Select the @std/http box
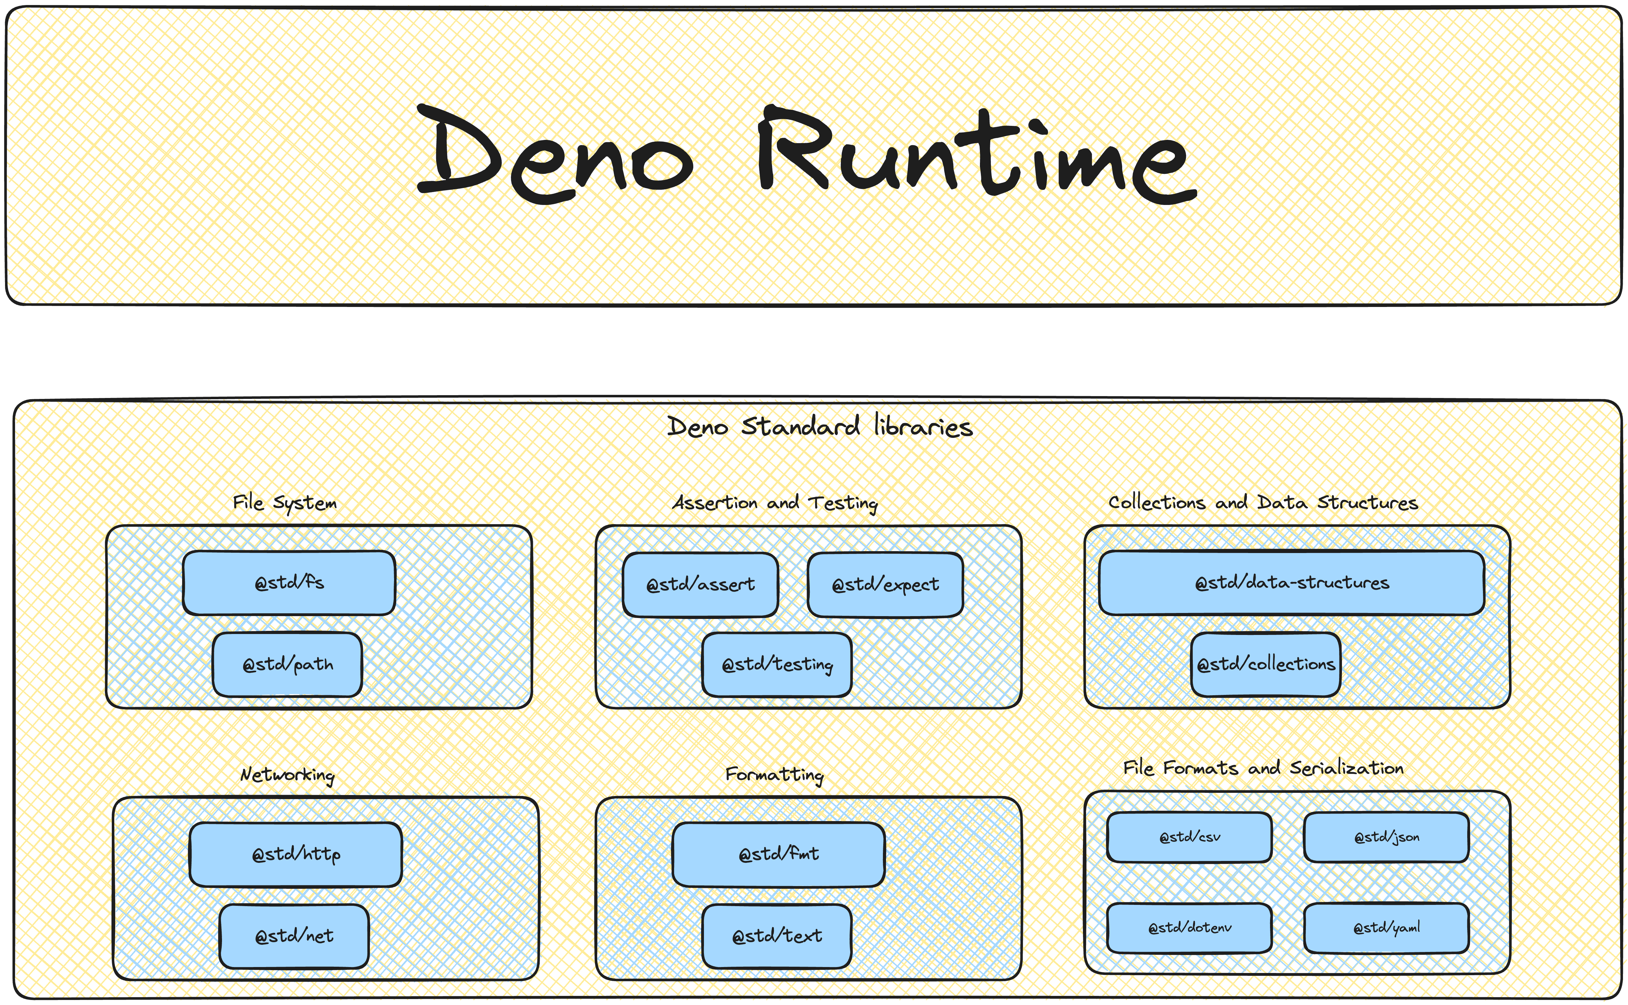The width and height of the screenshot is (1628, 1005). click(x=296, y=855)
